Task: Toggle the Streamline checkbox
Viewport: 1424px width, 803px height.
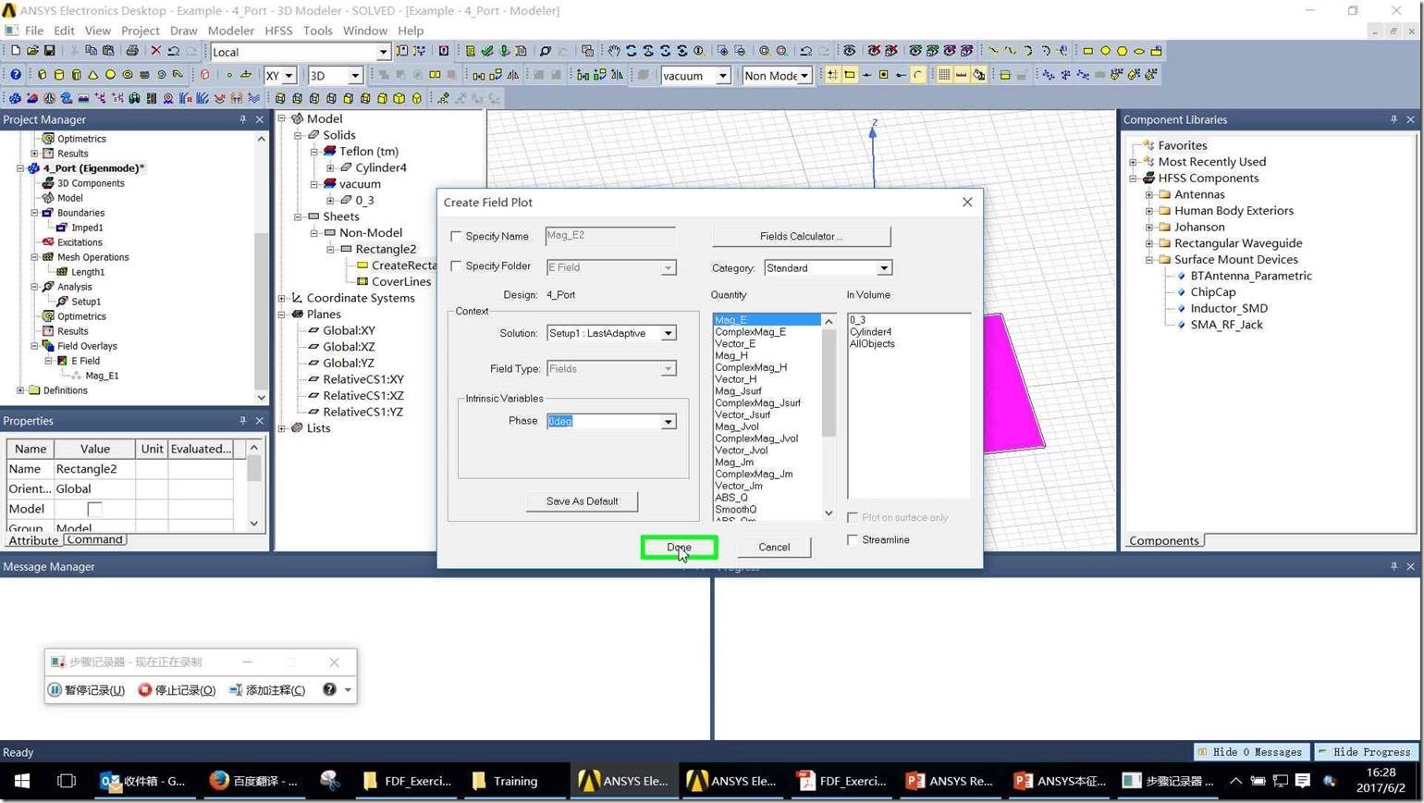Action: click(853, 540)
